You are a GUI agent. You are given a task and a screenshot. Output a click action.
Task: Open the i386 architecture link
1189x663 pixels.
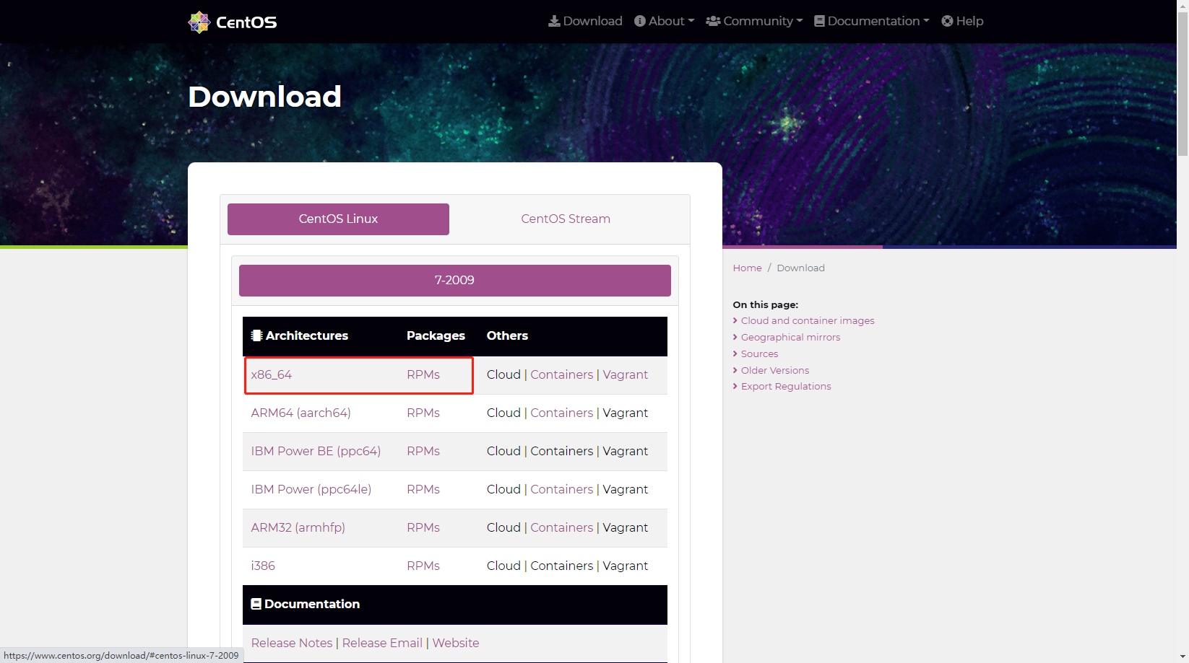click(263, 566)
